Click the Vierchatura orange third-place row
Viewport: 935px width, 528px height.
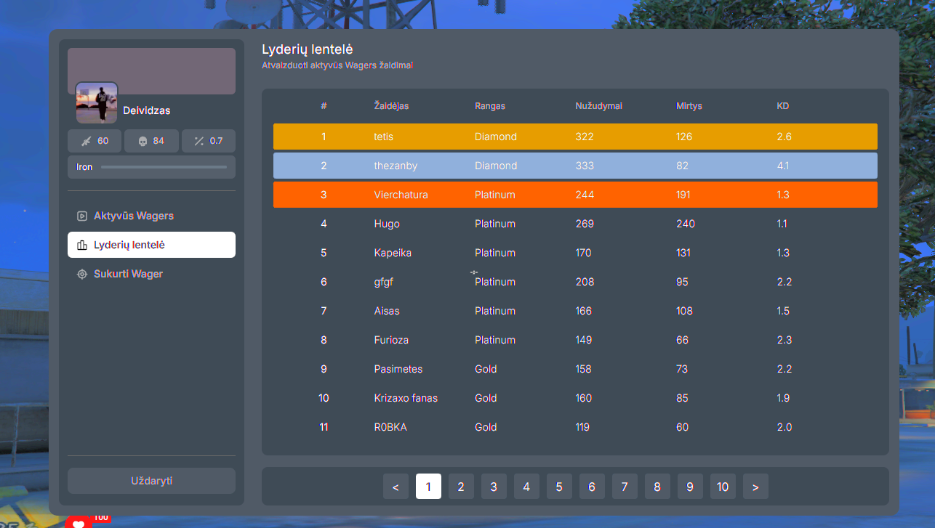[x=574, y=195]
